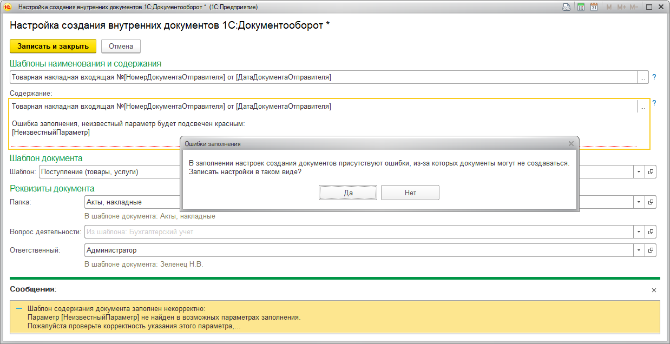Maximize the main window

650,7
